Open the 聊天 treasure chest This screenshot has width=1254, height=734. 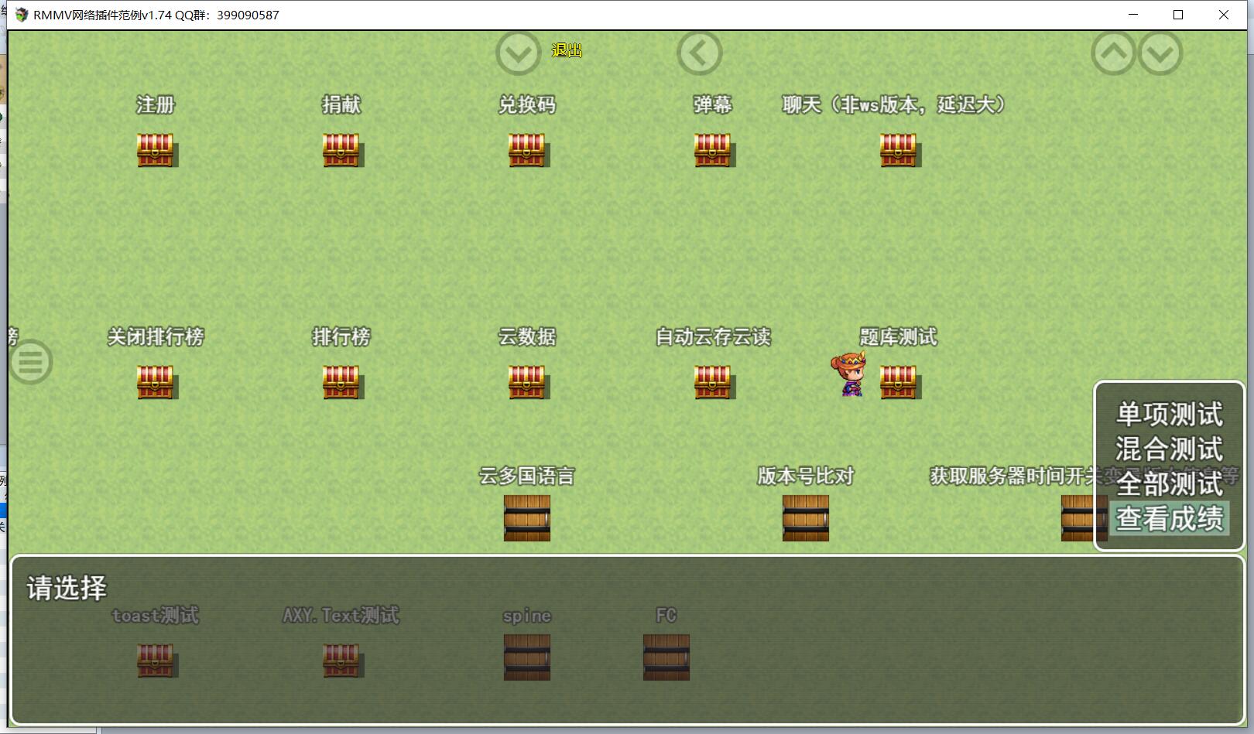[x=899, y=150]
